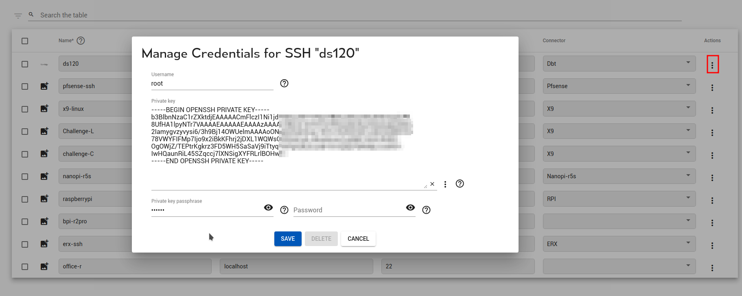The image size is (742, 296).
Task: Open the filter icon beside table search
Action: (x=18, y=16)
